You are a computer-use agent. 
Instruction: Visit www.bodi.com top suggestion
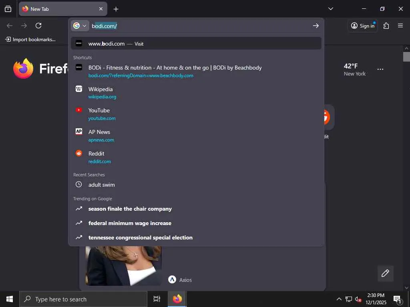(x=196, y=43)
